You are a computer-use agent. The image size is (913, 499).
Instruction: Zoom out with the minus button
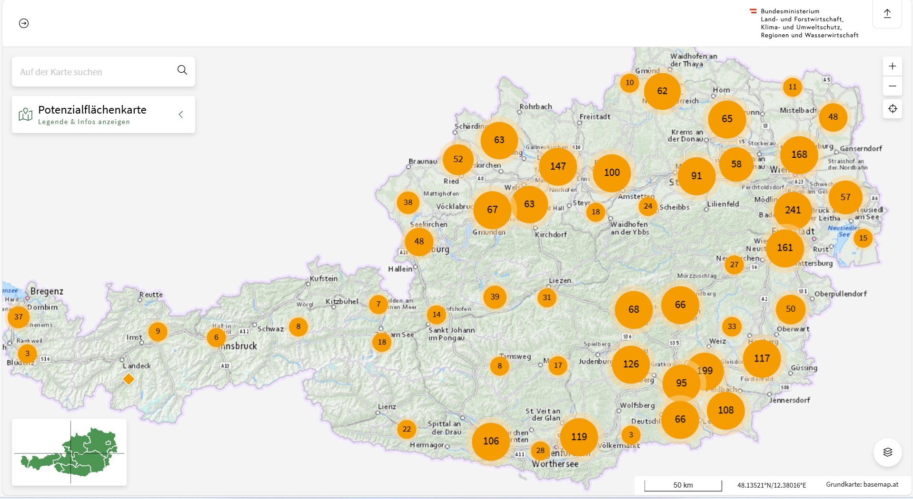coord(892,86)
